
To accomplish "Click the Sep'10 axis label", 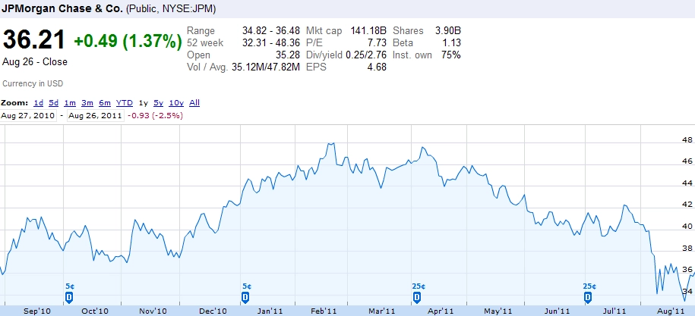I will [38, 311].
